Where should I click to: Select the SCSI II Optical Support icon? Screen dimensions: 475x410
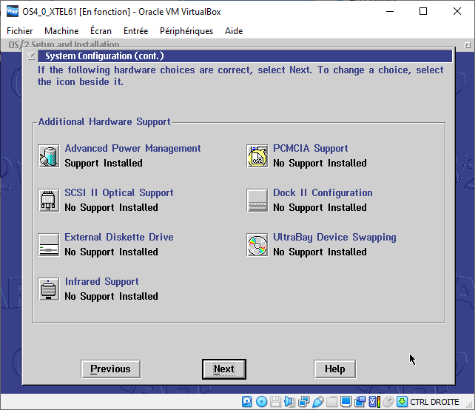click(49, 201)
